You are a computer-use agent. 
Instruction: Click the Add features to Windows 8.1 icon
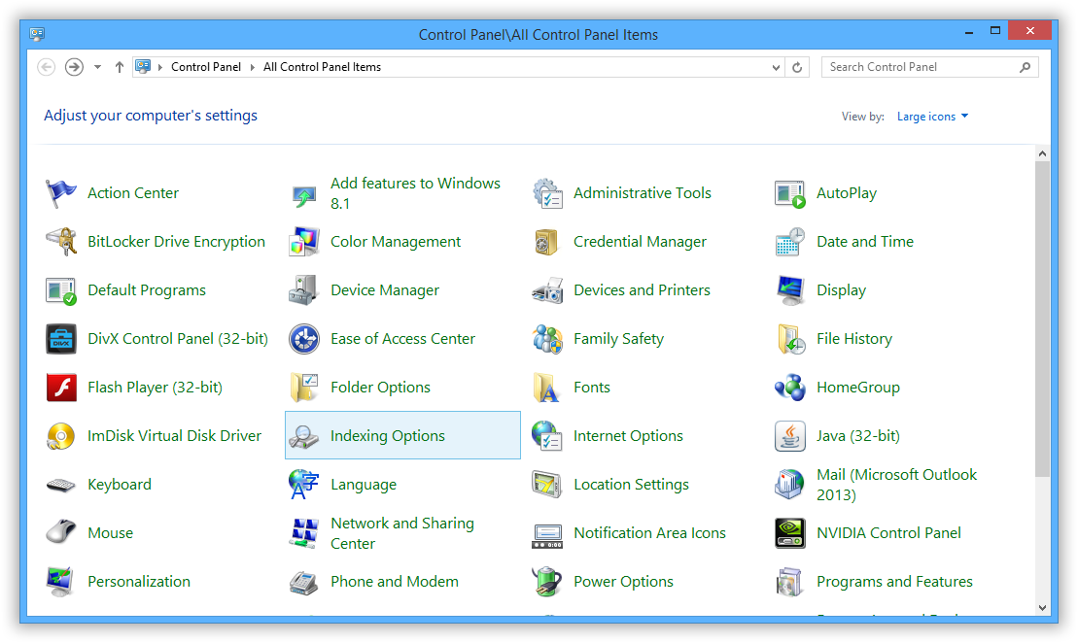[x=303, y=196]
